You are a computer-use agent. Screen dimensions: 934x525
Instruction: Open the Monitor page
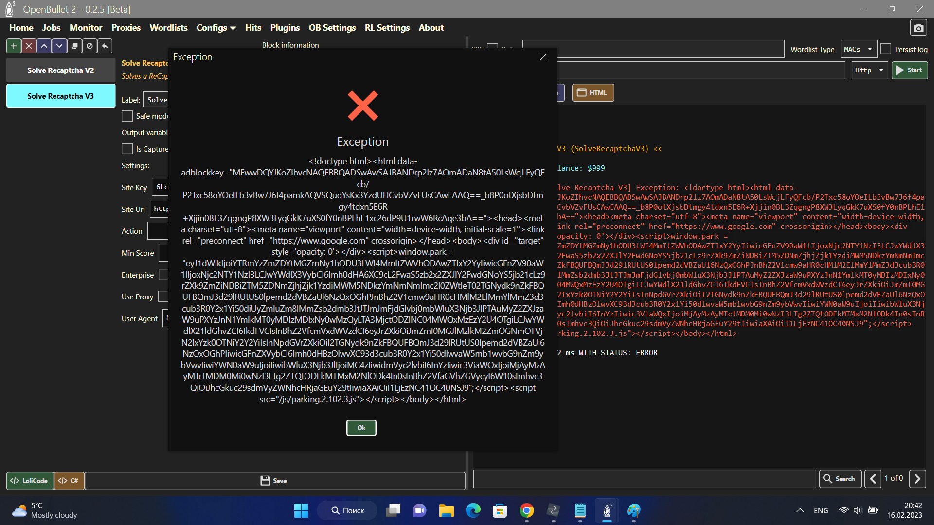click(86, 28)
